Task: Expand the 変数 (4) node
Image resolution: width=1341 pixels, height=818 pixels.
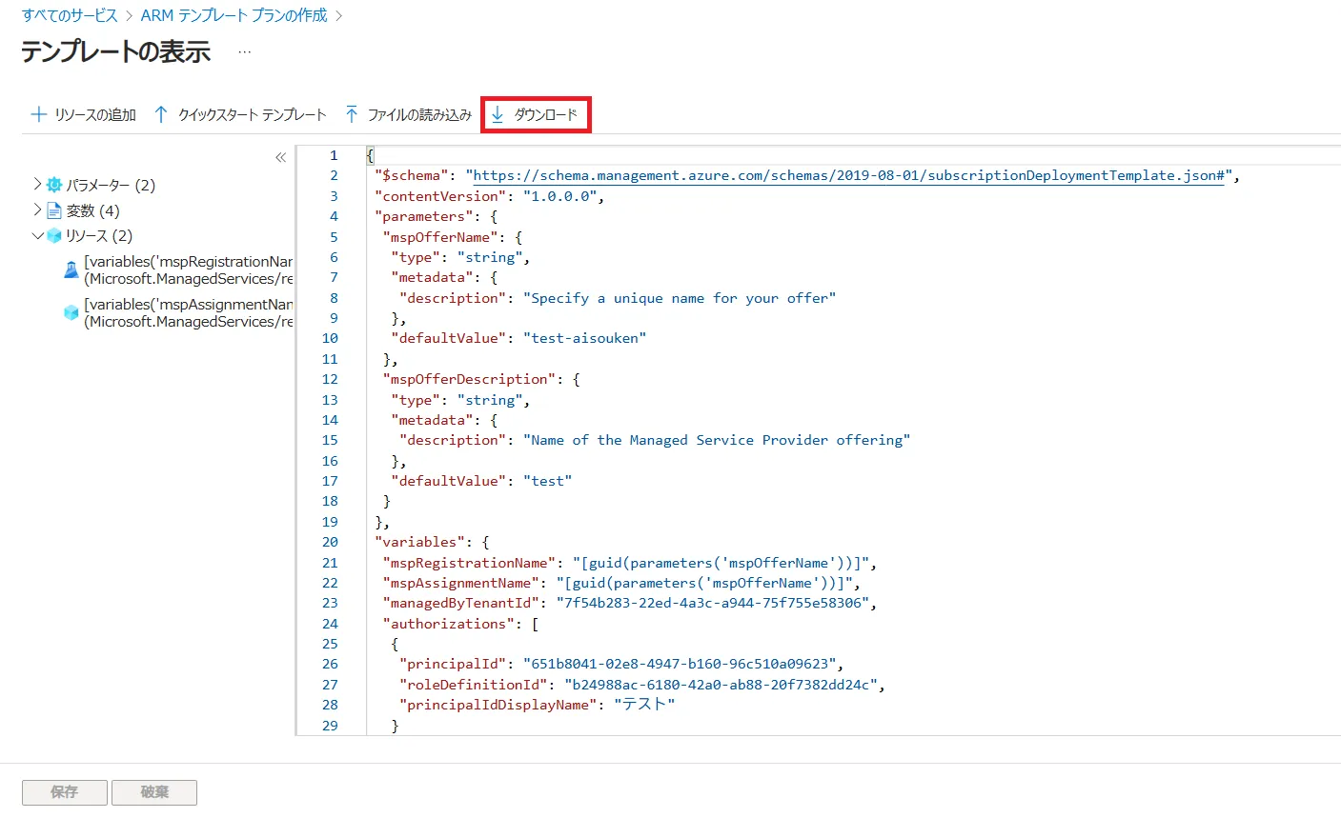Action: point(37,209)
